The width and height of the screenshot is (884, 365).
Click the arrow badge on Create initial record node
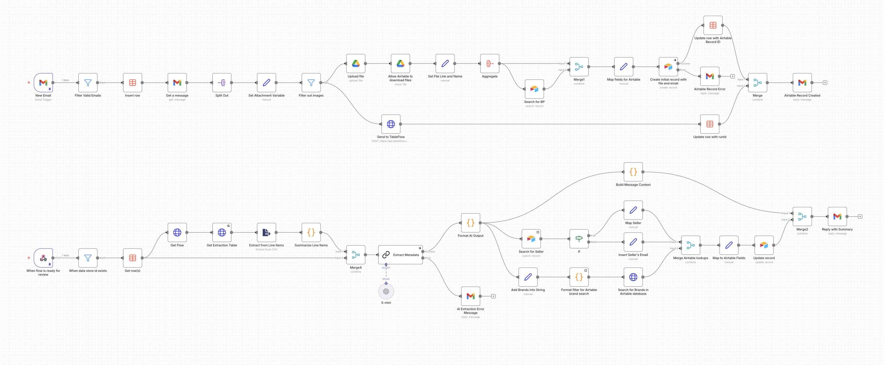pos(675,60)
